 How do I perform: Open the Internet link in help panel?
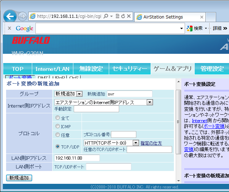[x=200, y=121]
